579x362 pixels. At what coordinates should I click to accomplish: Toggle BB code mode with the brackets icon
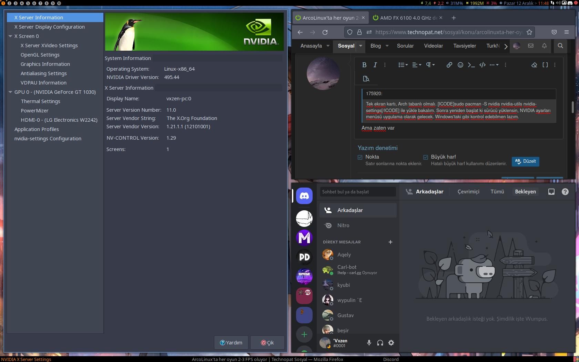pos(545,65)
